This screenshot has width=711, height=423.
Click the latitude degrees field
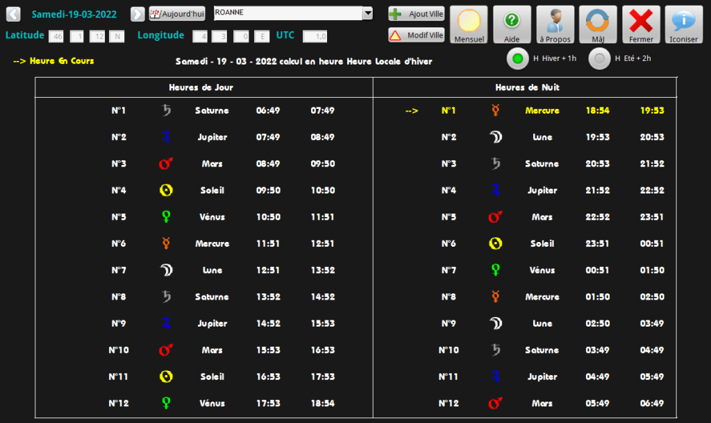56,36
